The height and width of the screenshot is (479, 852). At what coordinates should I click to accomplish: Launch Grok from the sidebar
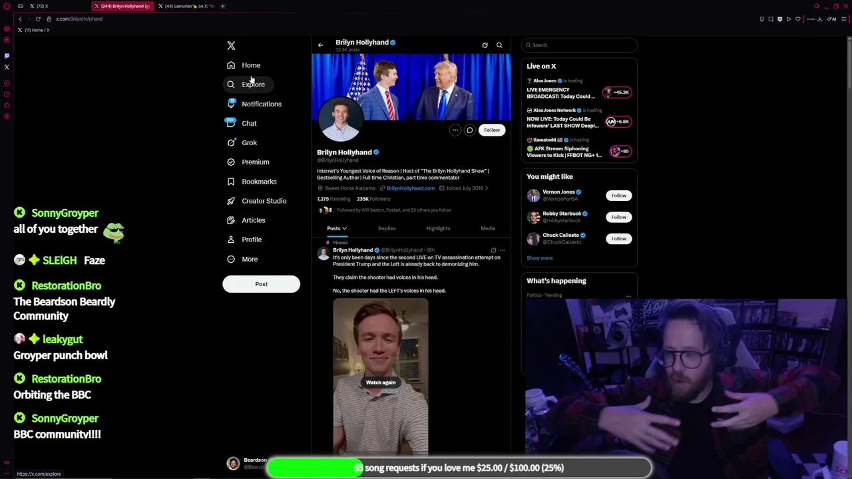click(x=242, y=142)
